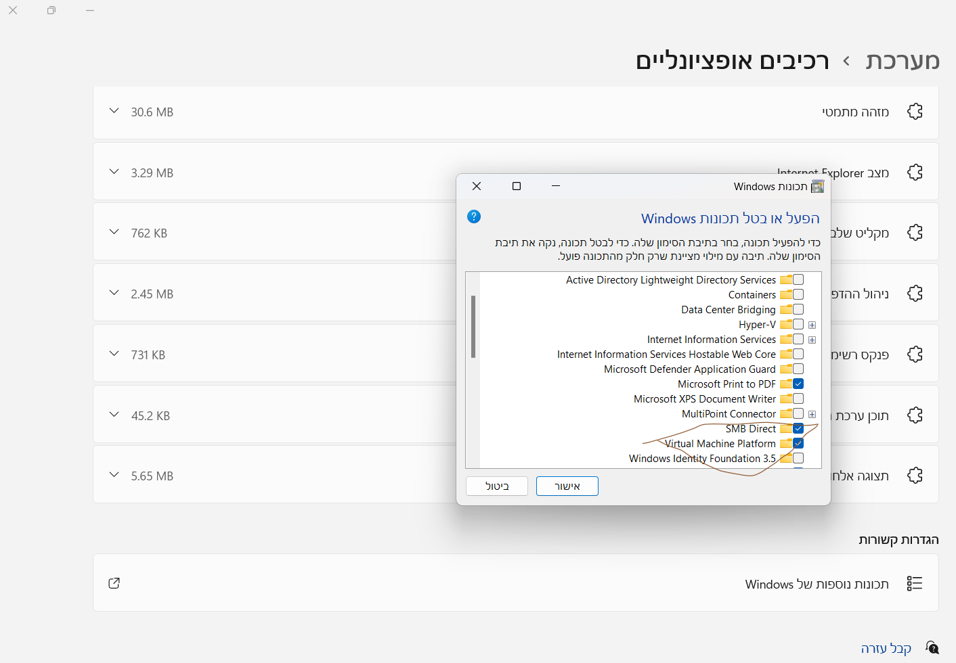Expand the 762 KB component row
The width and height of the screenshot is (956, 663).
pos(114,232)
